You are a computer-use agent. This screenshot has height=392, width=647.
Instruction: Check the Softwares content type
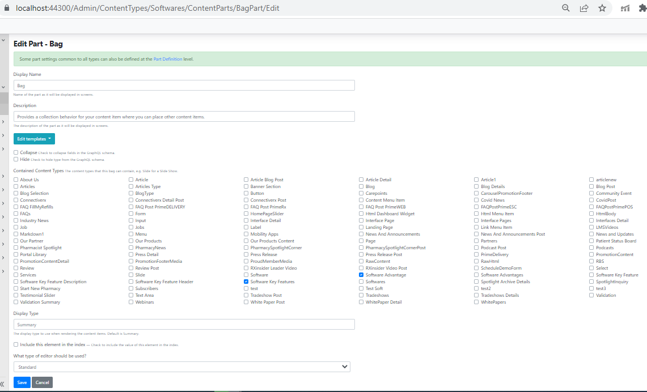point(361,282)
